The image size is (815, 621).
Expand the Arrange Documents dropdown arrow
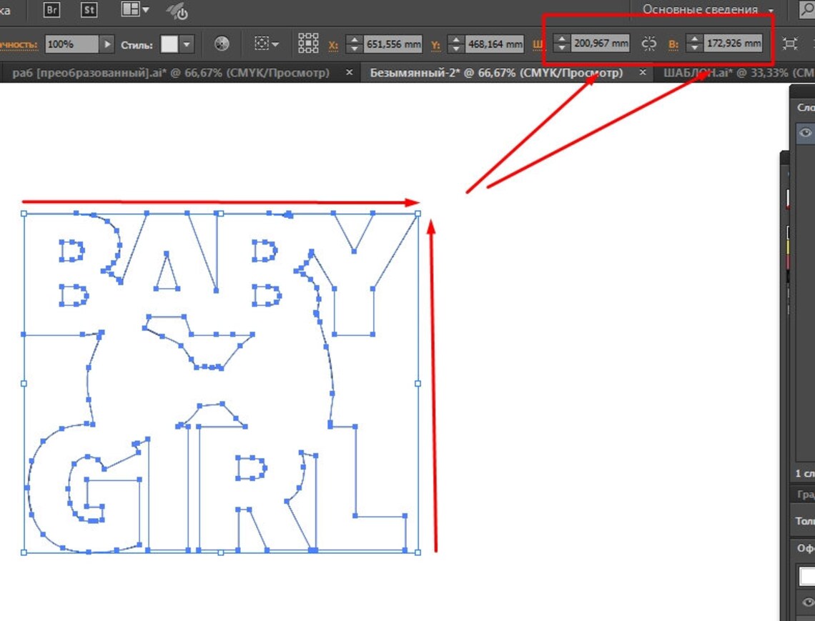146,9
